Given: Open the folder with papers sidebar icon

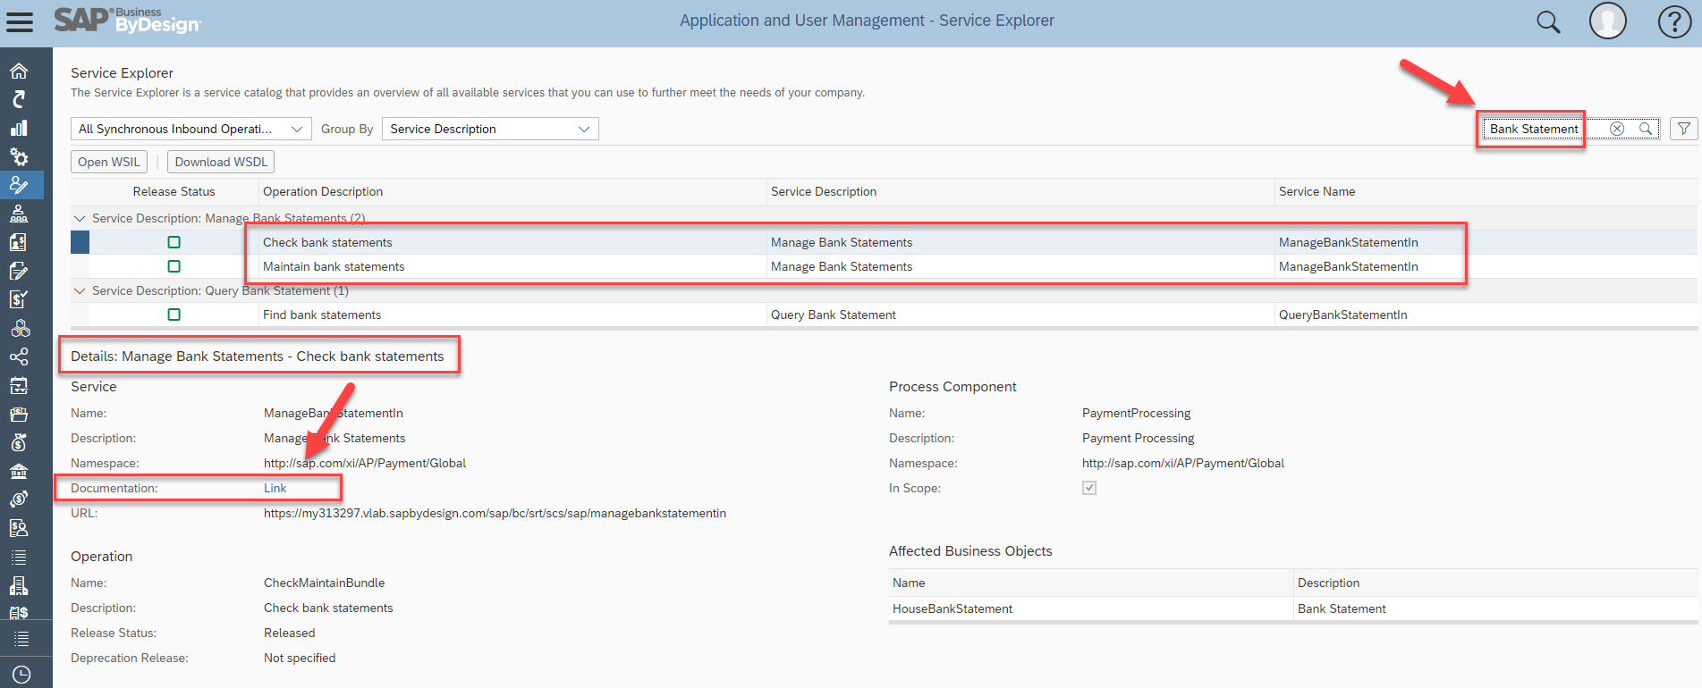Looking at the screenshot, I should pyautogui.click(x=19, y=414).
